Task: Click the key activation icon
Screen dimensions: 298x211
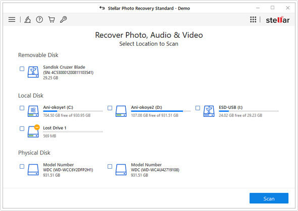Action: (64, 19)
